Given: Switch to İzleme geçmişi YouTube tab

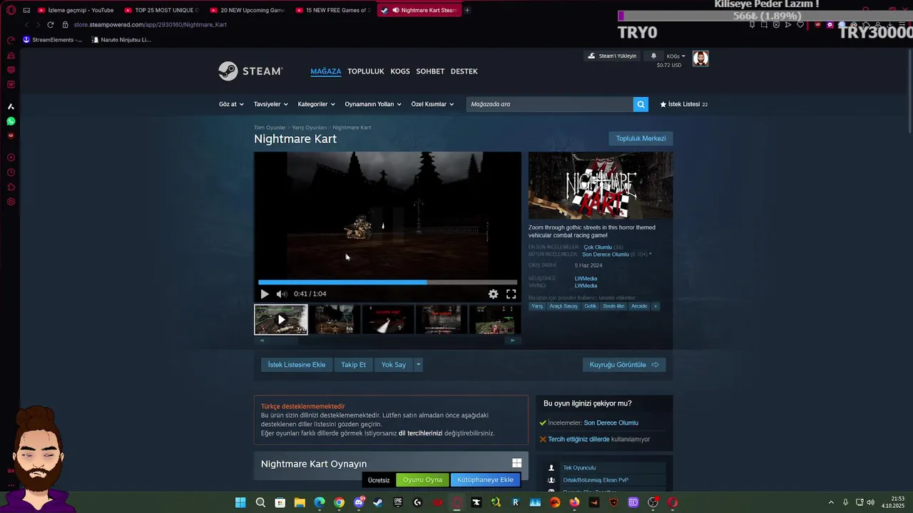Looking at the screenshot, I should coord(76,10).
